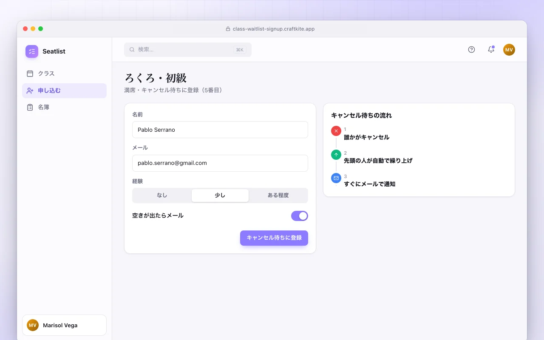Click the red cancel step icon
This screenshot has height=340, width=544.
336,131
